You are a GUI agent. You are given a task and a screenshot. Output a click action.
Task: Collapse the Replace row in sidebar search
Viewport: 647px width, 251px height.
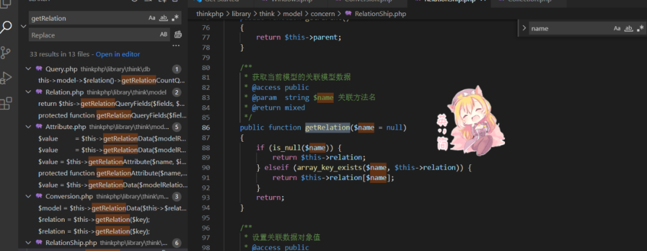23,26
